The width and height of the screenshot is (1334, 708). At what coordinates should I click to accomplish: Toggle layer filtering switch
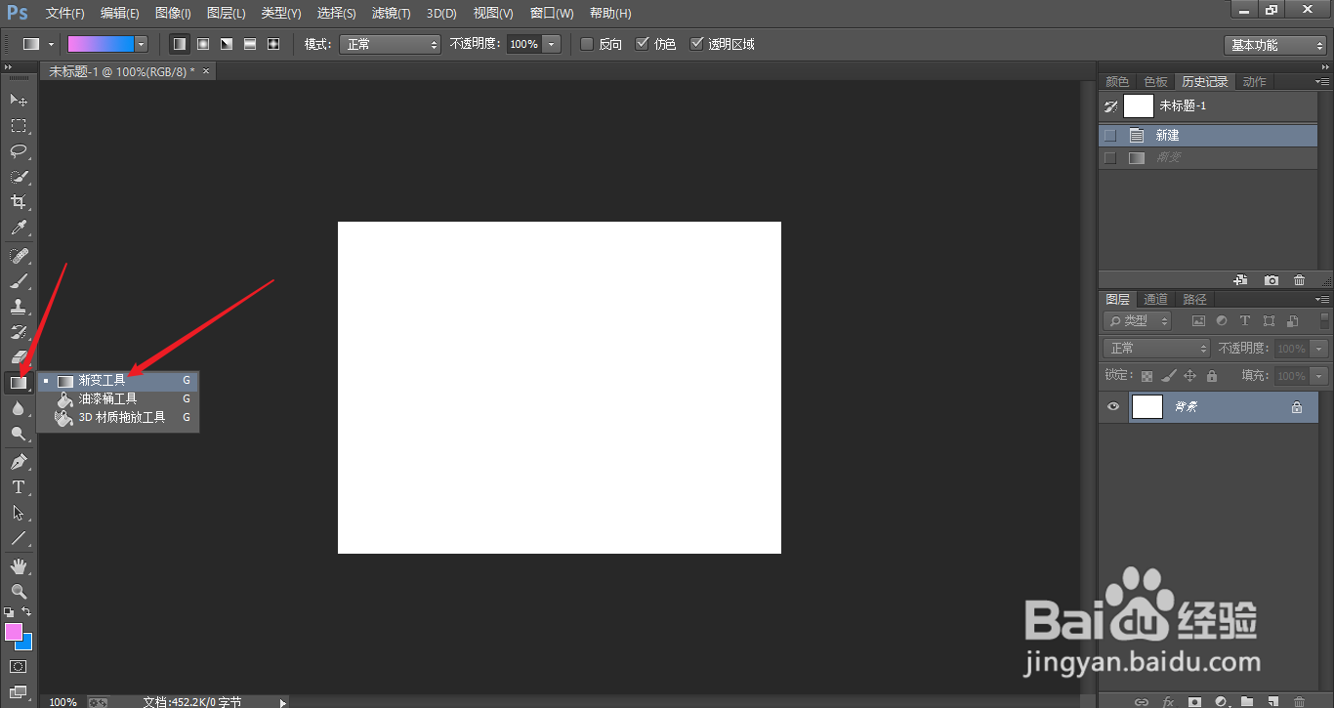point(1325,319)
